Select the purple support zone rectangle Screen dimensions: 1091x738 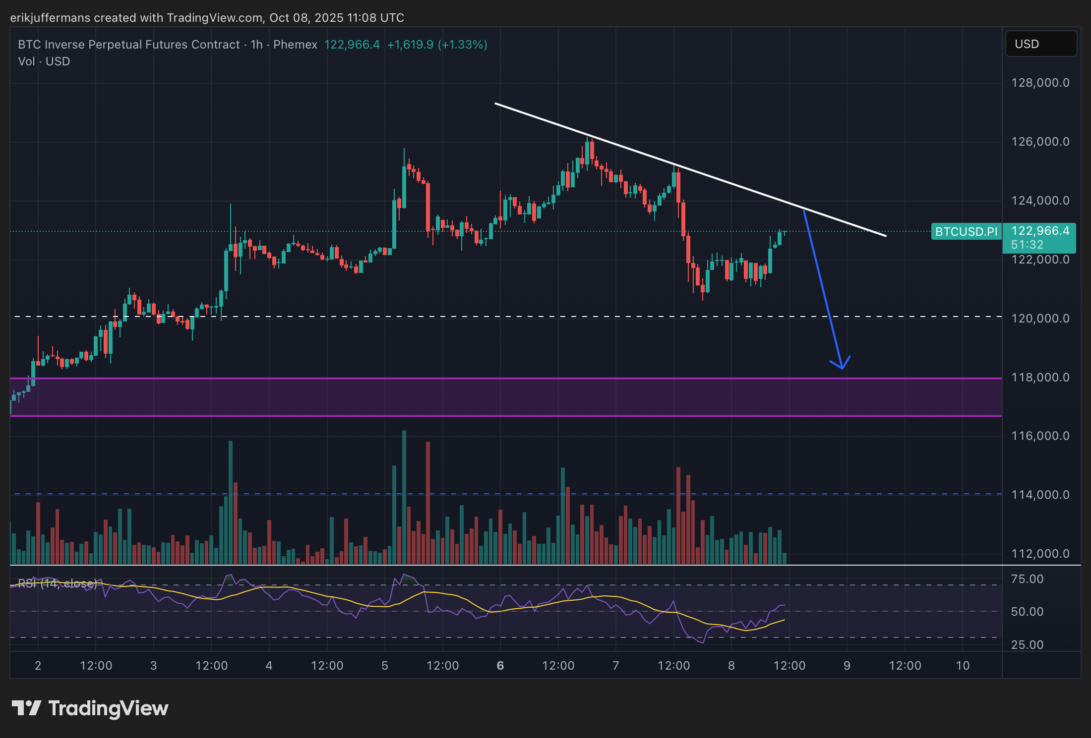[496, 397]
